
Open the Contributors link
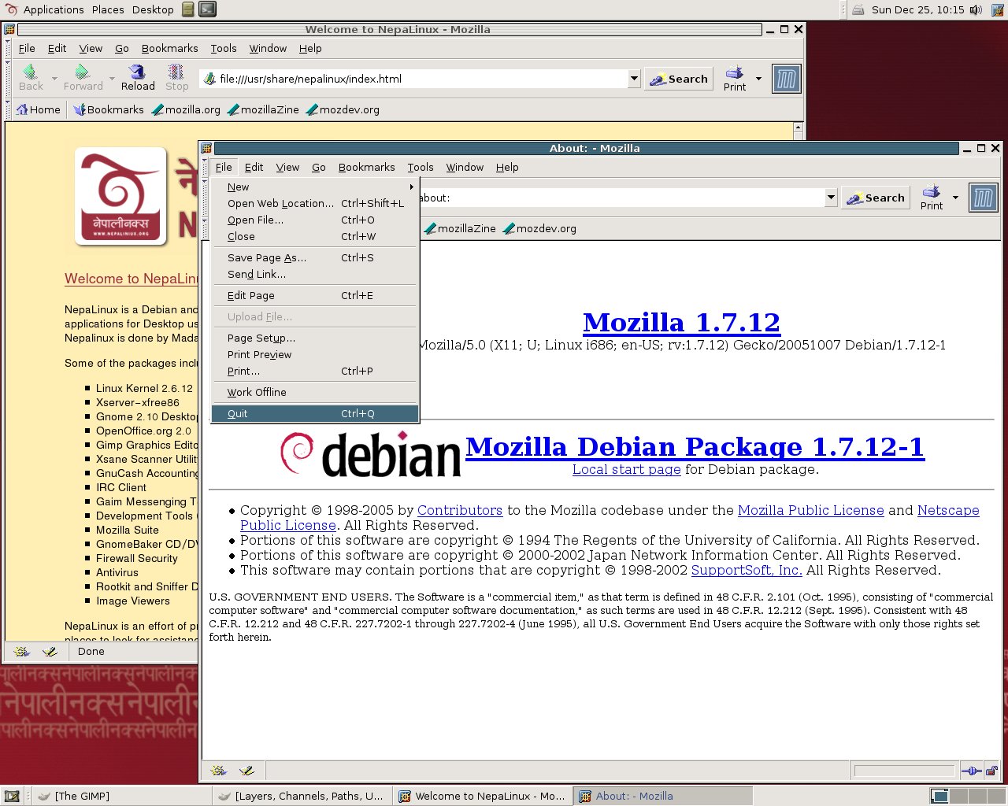[x=460, y=510]
